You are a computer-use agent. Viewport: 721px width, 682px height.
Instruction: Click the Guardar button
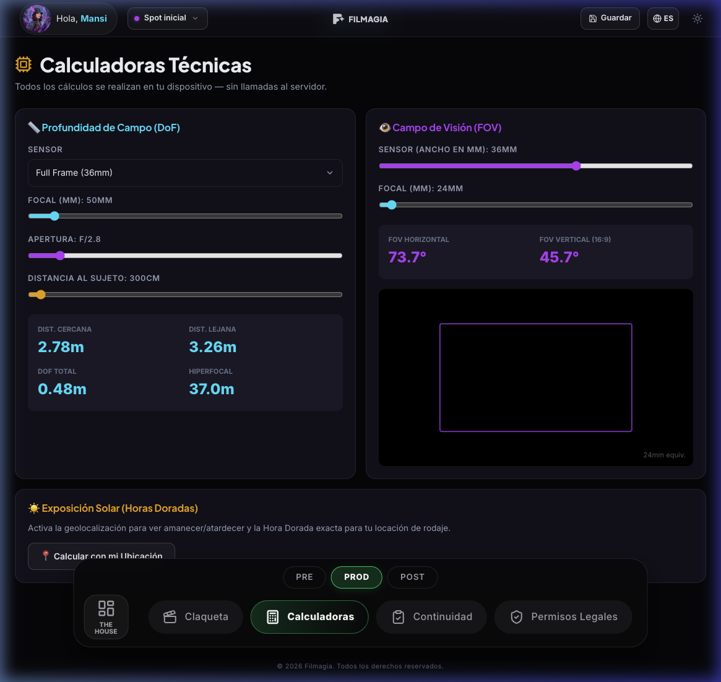coord(610,19)
